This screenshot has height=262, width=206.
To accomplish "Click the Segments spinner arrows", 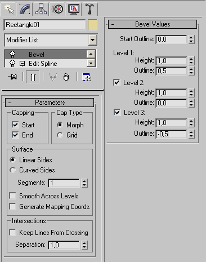I will pos(84,183).
